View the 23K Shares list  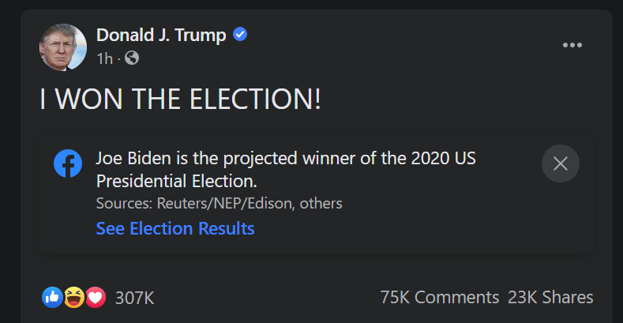pos(550,298)
